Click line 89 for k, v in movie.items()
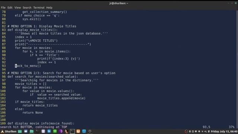This screenshot has width=238, height=134. tap(46, 51)
